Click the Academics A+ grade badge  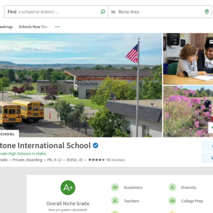(115, 187)
